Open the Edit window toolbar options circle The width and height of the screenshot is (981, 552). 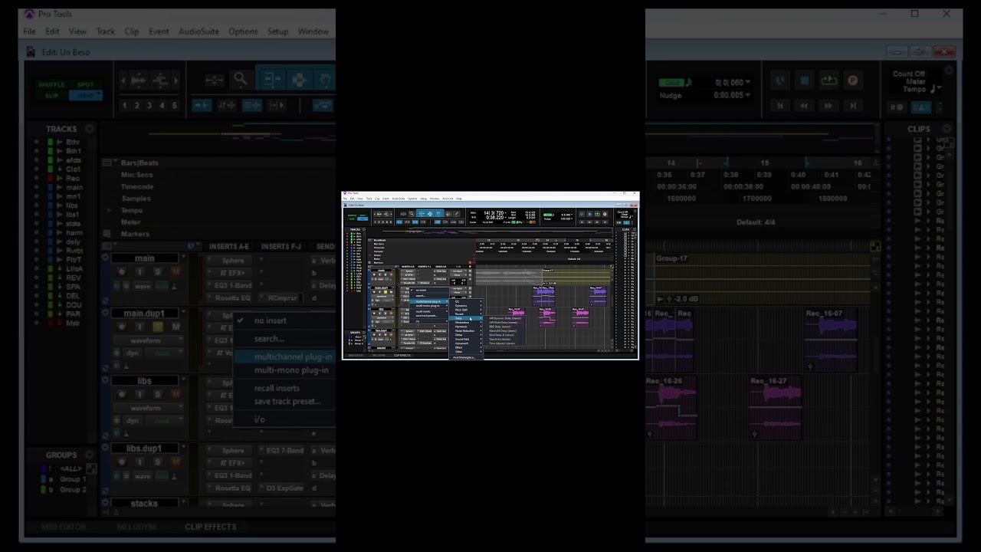635,211
